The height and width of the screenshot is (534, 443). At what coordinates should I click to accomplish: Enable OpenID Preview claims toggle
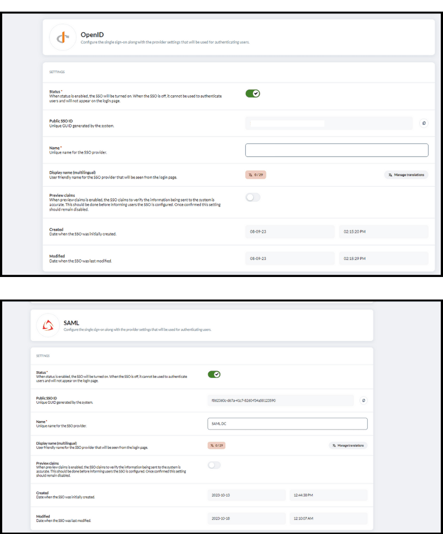(253, 198)
